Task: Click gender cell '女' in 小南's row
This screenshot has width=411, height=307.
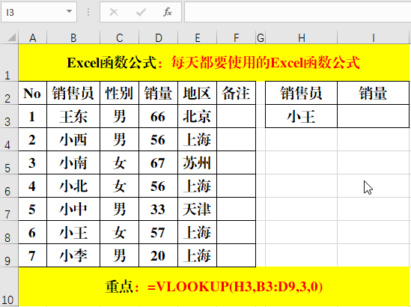Action: [120, 162]
